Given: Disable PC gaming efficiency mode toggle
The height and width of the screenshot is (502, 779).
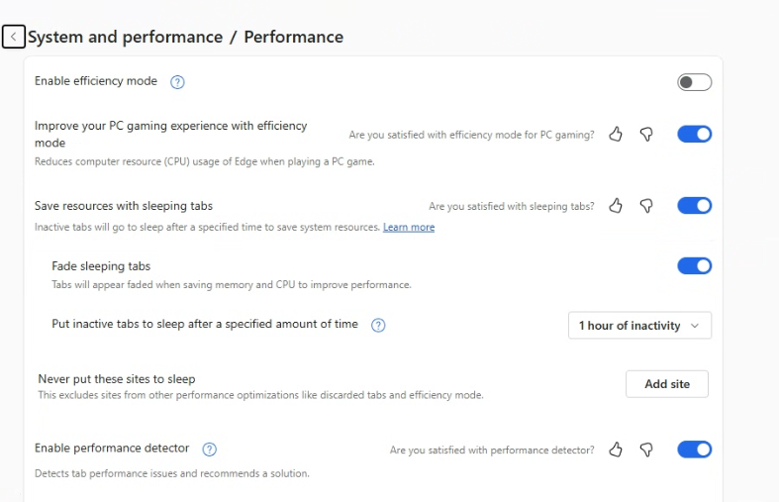Looking at the screenshot, I should click(x=694, y=135).
